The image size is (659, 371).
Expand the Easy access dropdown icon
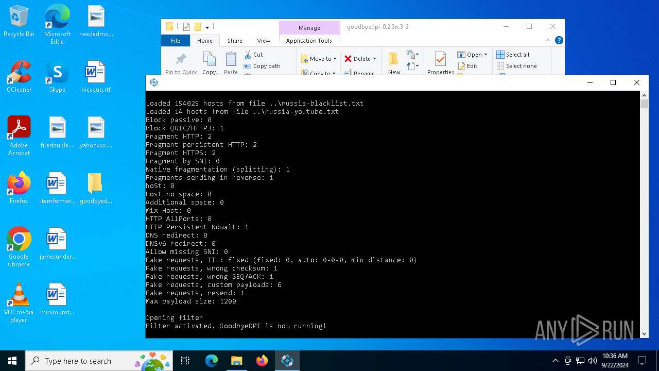tap(412, 66)
